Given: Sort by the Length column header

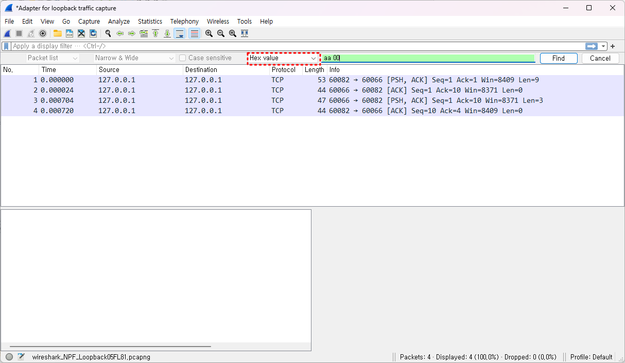Looking at the screenshot, I should [x=315, y=70].
